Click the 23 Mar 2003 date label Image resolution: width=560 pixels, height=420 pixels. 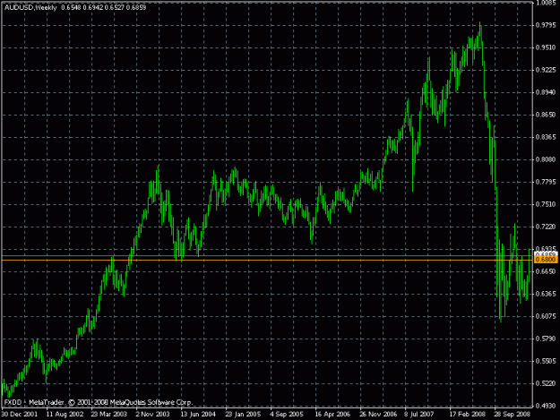point(109,415)
